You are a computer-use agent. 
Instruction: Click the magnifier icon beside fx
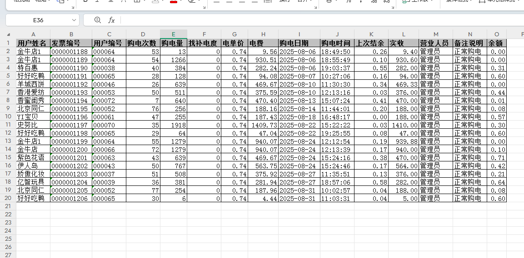(x=97, y=20)
